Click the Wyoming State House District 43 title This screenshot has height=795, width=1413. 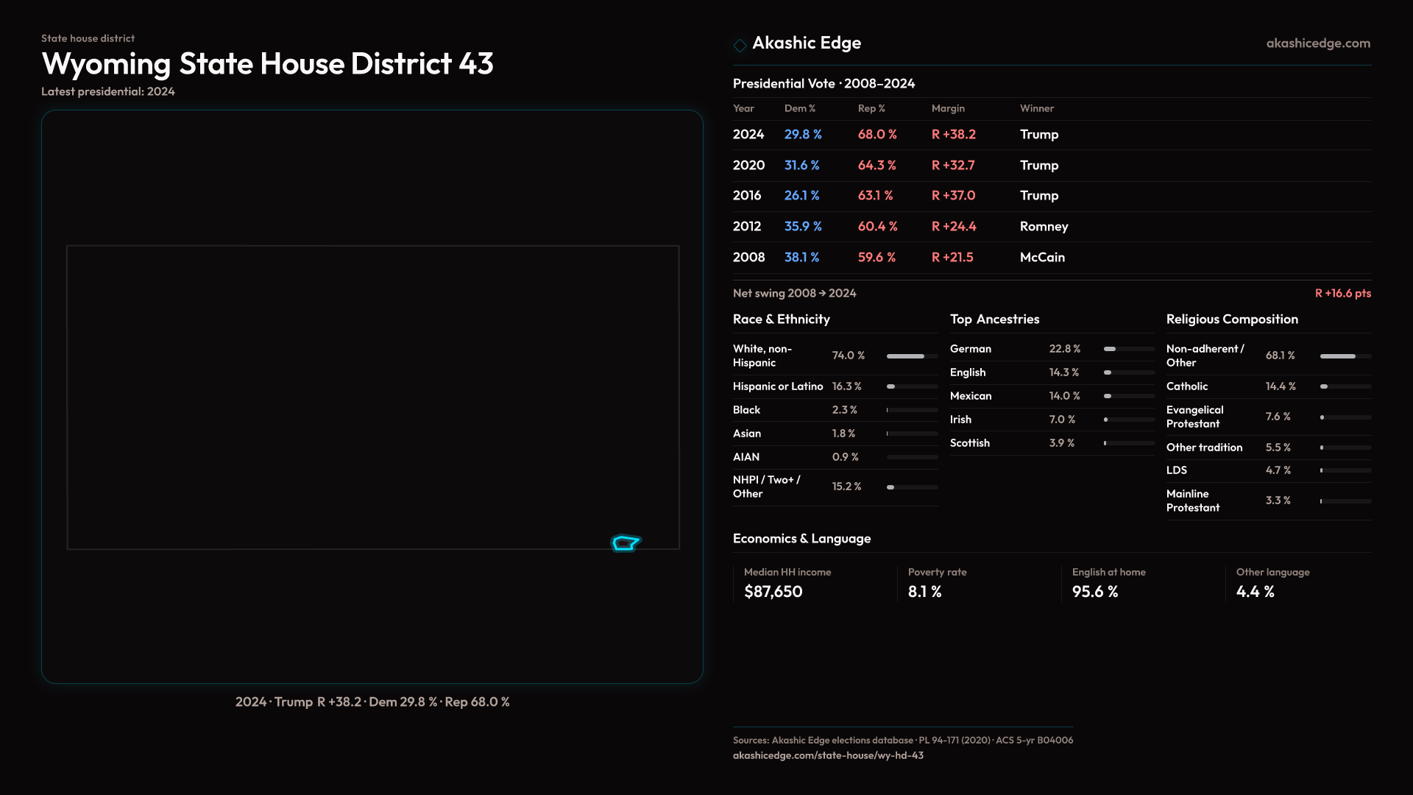click(267, 64)
